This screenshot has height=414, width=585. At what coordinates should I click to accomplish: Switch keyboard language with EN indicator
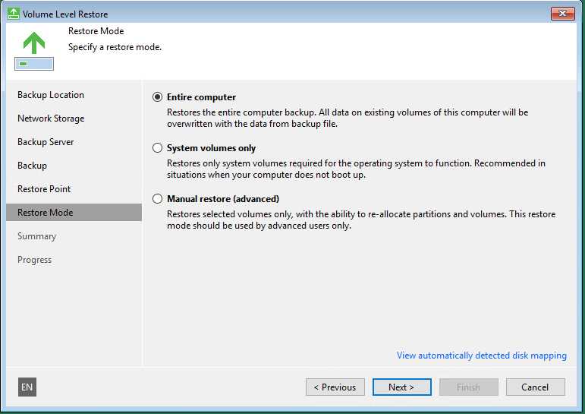coord(27,387)
